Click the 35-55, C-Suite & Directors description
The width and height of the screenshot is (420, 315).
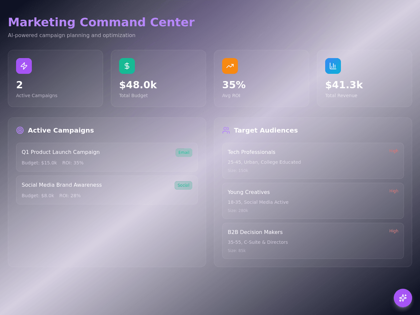(258, 242)
